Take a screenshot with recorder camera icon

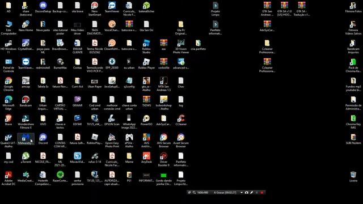tap(247, 193)
